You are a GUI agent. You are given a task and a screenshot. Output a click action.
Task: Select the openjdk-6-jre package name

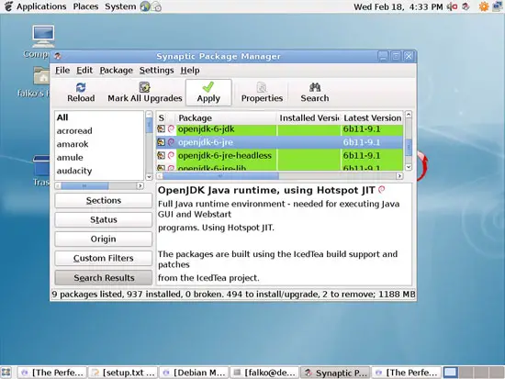[x=206, y=142]
